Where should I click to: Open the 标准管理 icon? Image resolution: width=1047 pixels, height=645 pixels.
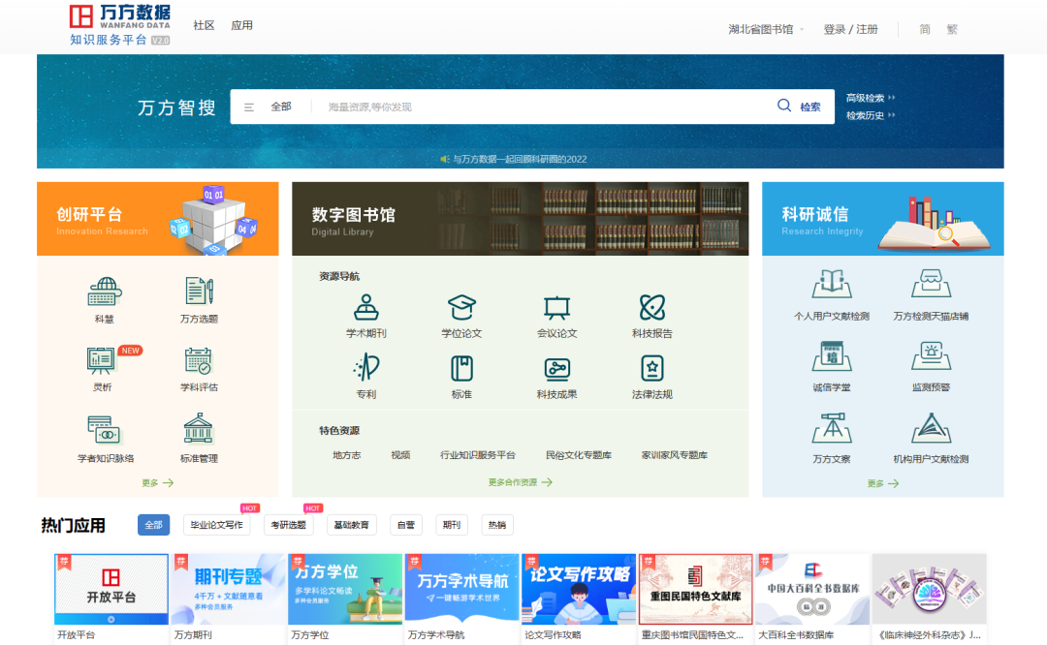(x=199, y=429)
